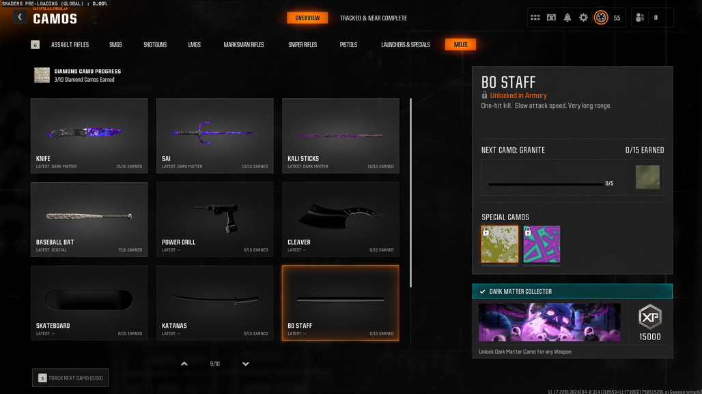Open the Power Drill weapon card
Screen dimensions: 702x394
click(215, 219)
